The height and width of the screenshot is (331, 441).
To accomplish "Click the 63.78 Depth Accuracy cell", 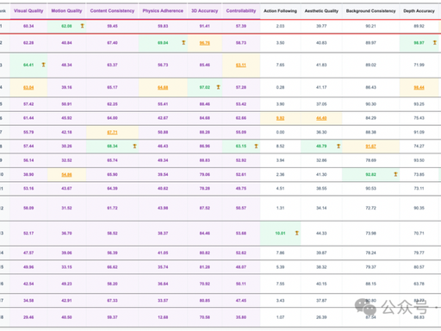I will point(419,284).
